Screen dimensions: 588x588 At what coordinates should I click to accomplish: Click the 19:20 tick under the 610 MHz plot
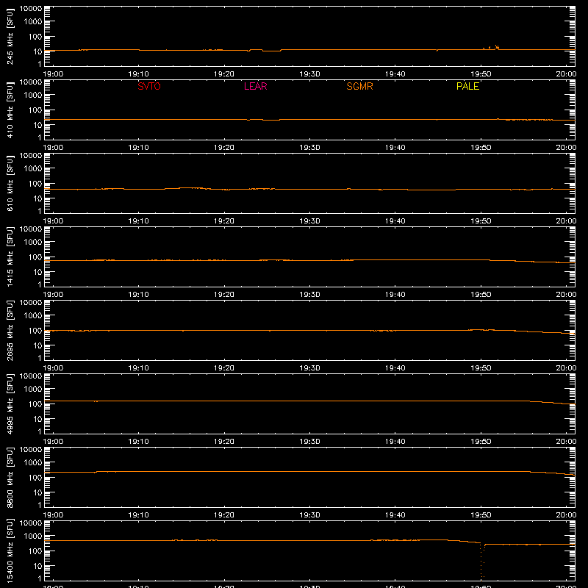[x=224, y=221]
